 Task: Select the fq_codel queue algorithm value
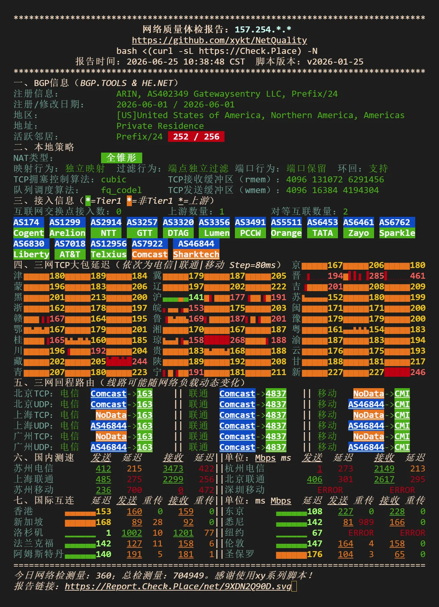click(121, 190)
